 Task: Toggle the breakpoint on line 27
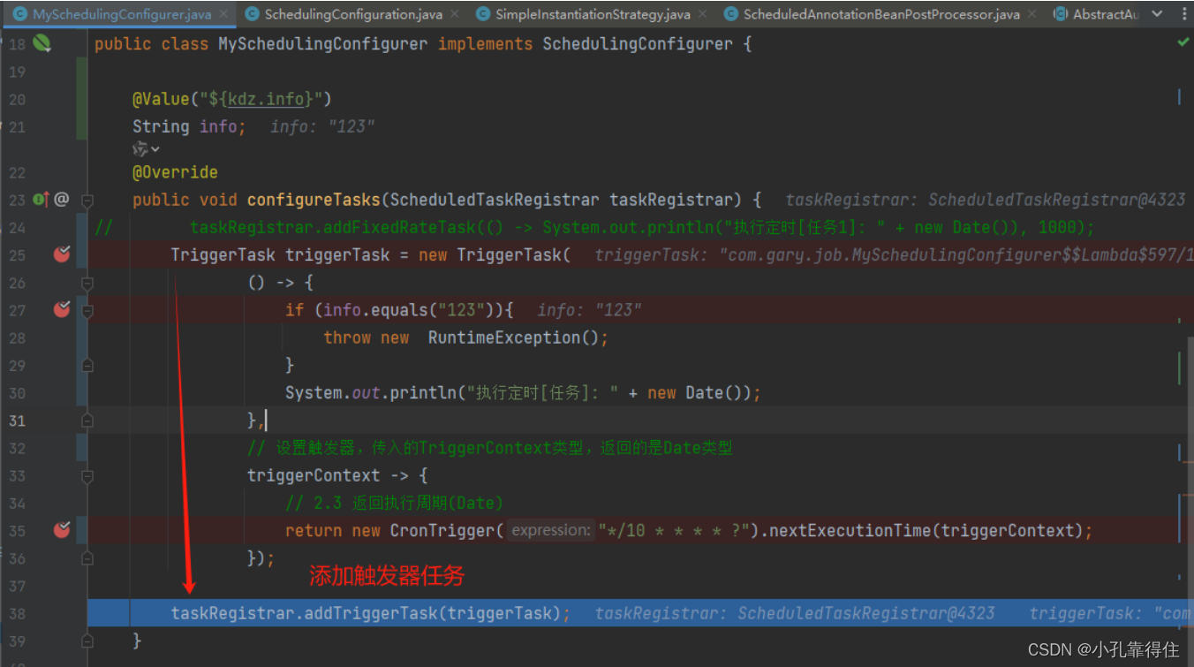pyautogui.click(x=62, y=309)
